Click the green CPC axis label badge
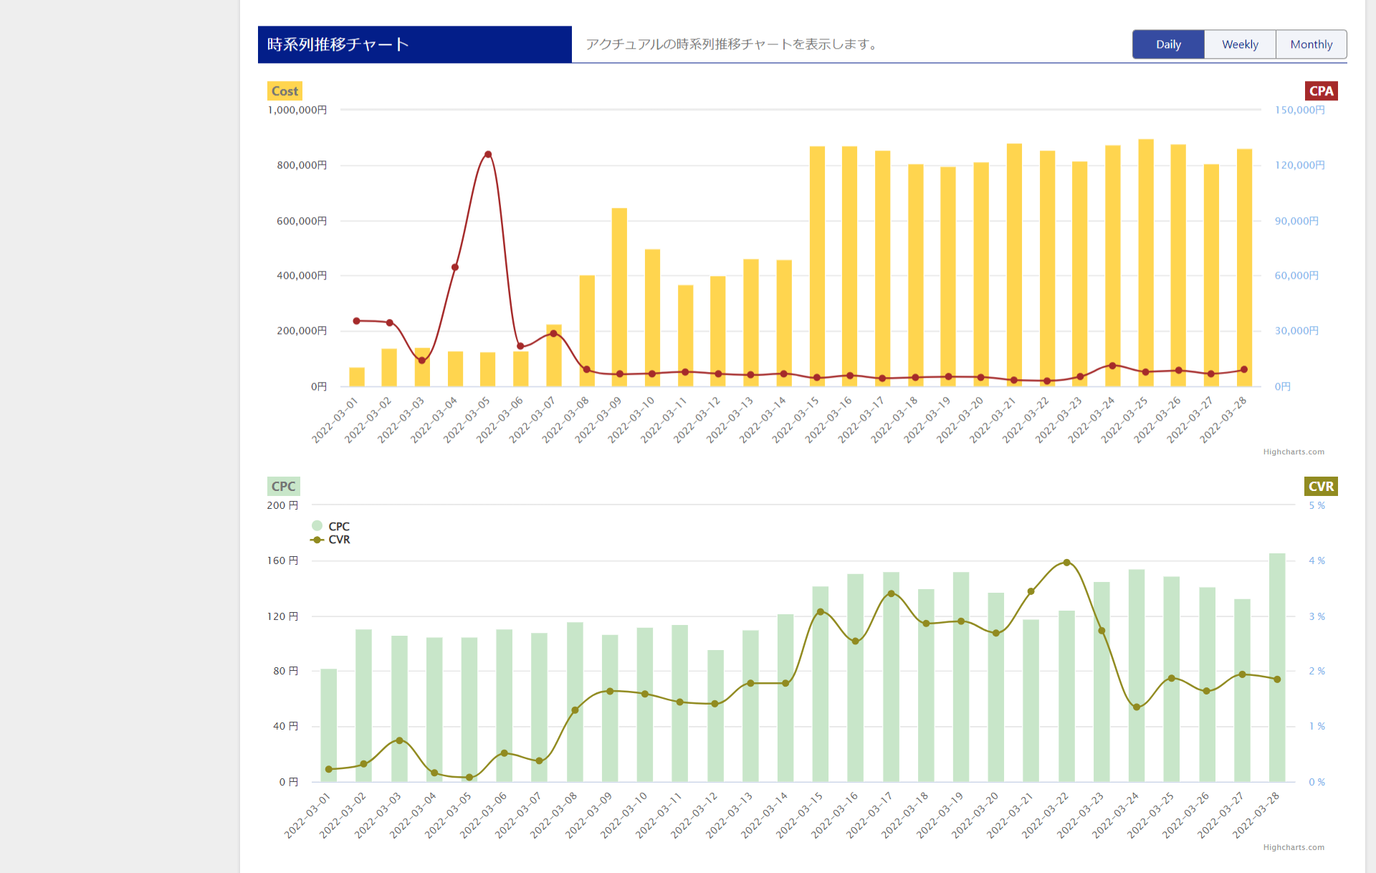Image resolution: width=1376 pixels, height=873 pixels. [283, 486]
